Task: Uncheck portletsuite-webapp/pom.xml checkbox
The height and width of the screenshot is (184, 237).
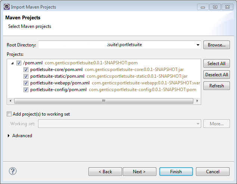Action: point(26,83)
